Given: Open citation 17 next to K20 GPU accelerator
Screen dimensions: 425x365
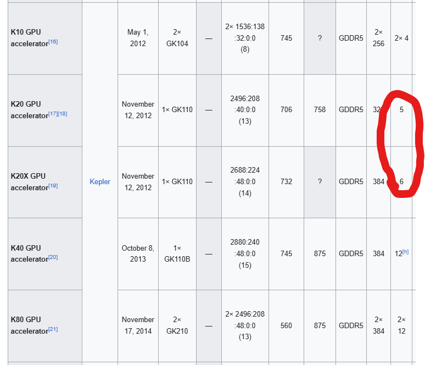Looking at the screenshot, I should (53, 113).
